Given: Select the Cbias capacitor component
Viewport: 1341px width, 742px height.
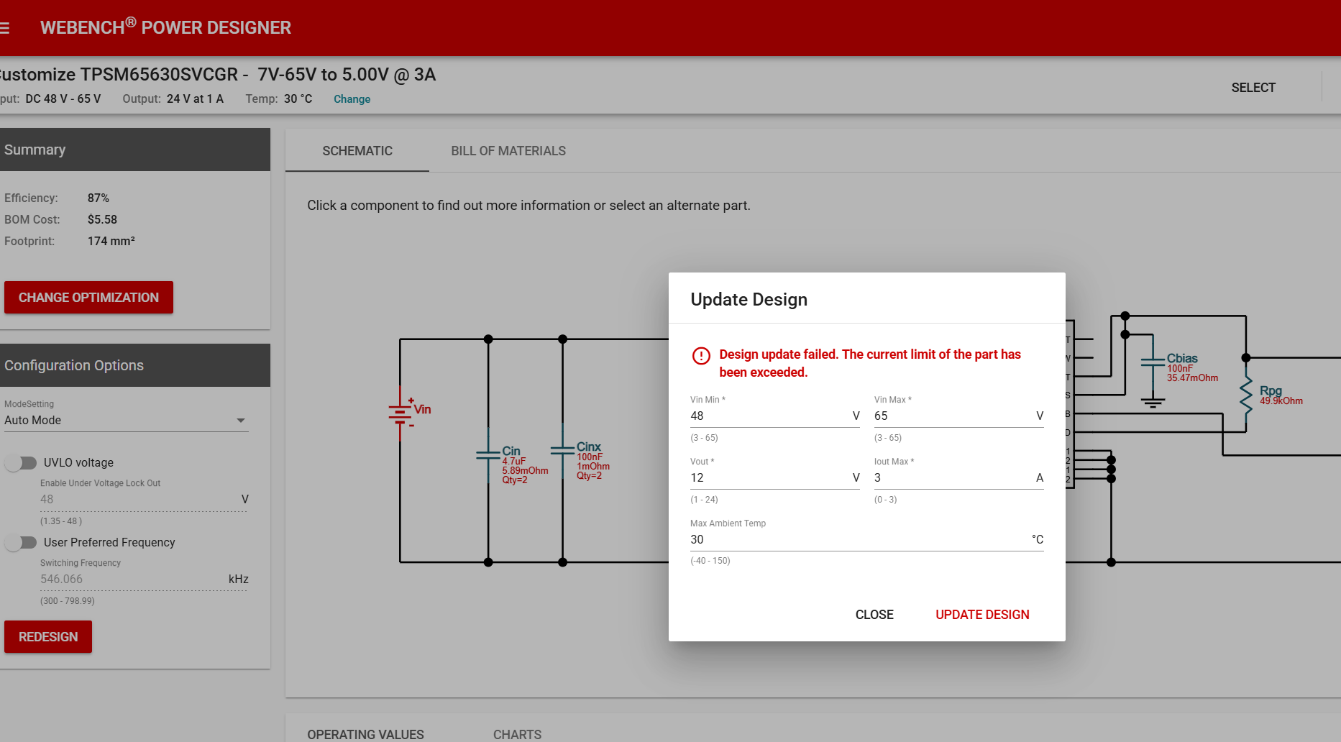Looking at the screenshot, I should pyautogui.click(x=1153, y=362).
